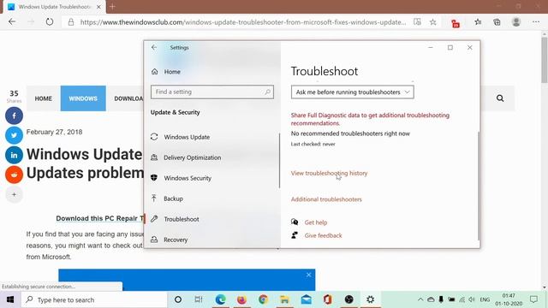
Task: Click the search magnifier in Find a setting
Action: (x=267, y=92)
